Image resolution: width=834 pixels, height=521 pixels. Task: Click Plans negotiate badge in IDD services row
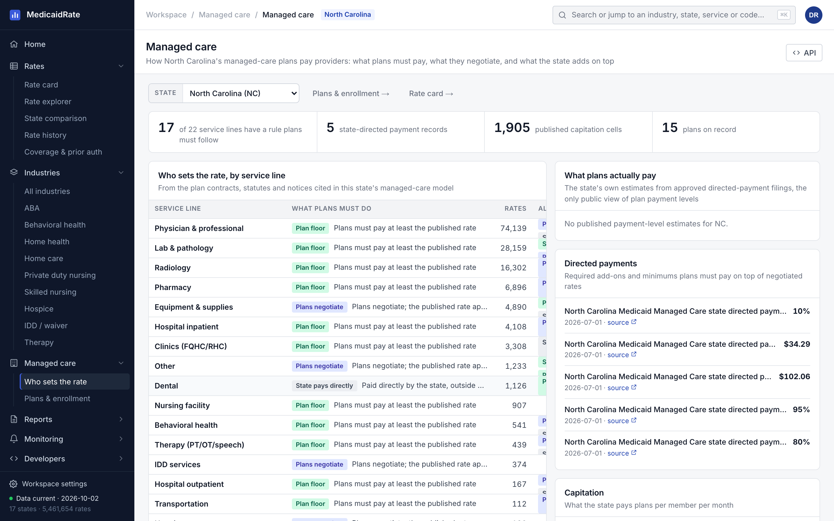tap(319, 464)
